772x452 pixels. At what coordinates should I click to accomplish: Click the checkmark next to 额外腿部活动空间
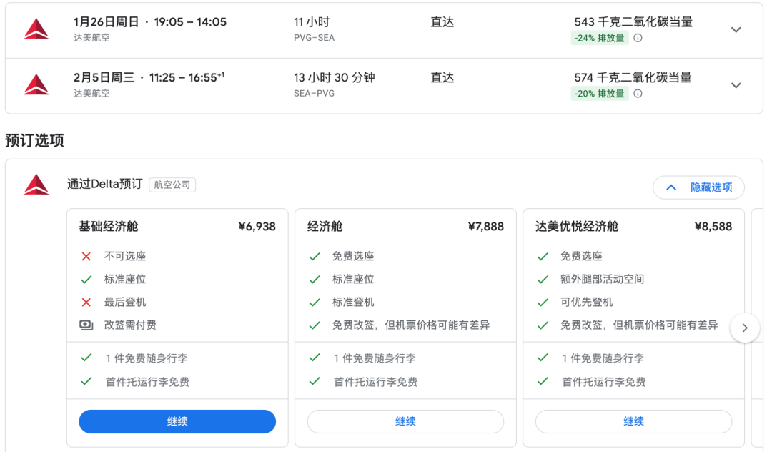(x=543, y=280)
